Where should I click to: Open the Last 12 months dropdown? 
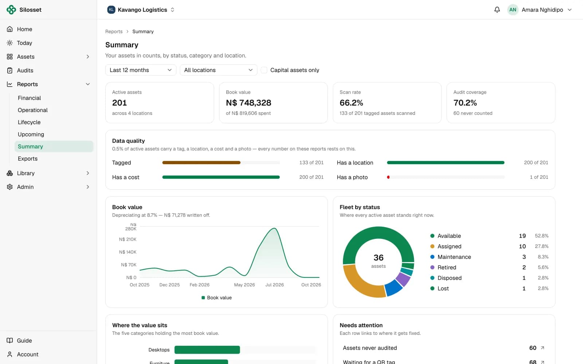[x=141, y=70]
